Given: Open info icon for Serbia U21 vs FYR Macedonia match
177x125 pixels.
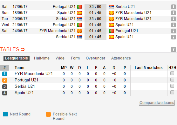Looking at the screenshot, I should [x=174, y=19].
